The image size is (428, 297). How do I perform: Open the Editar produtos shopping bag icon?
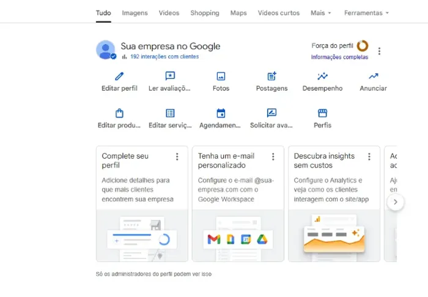click(119, 113)
